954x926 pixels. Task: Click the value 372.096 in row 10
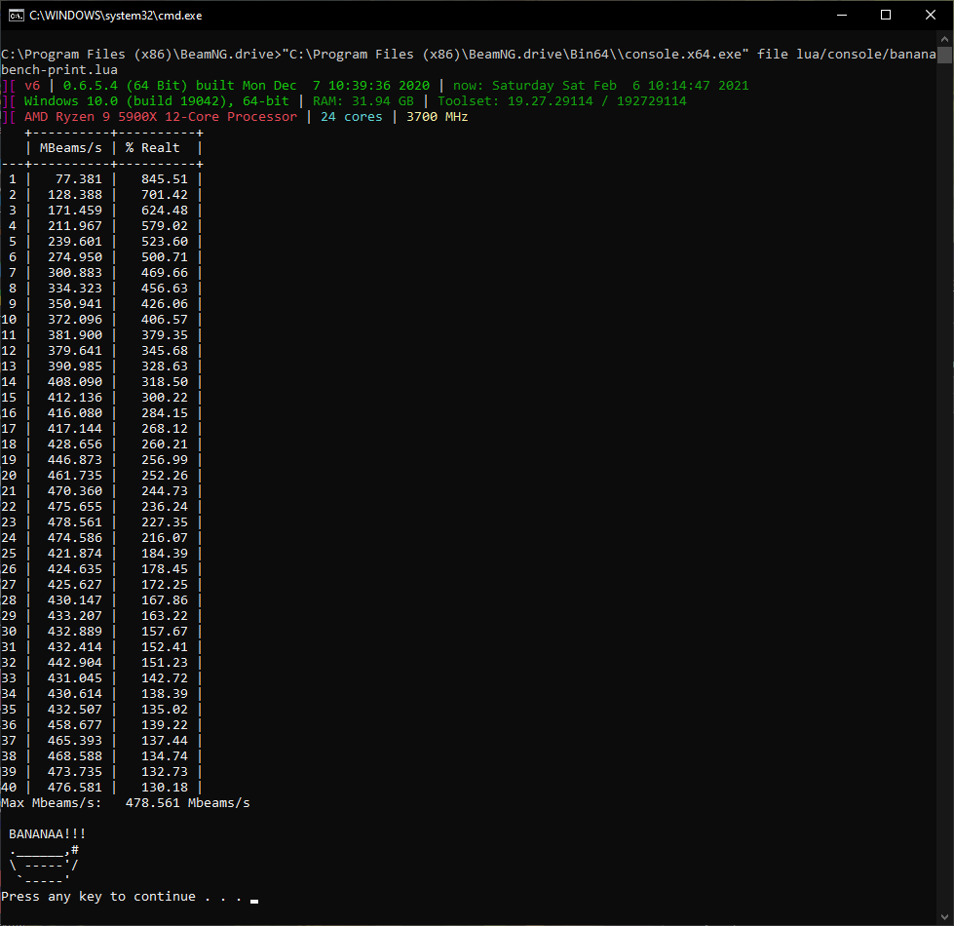click(x=75, y=320)
